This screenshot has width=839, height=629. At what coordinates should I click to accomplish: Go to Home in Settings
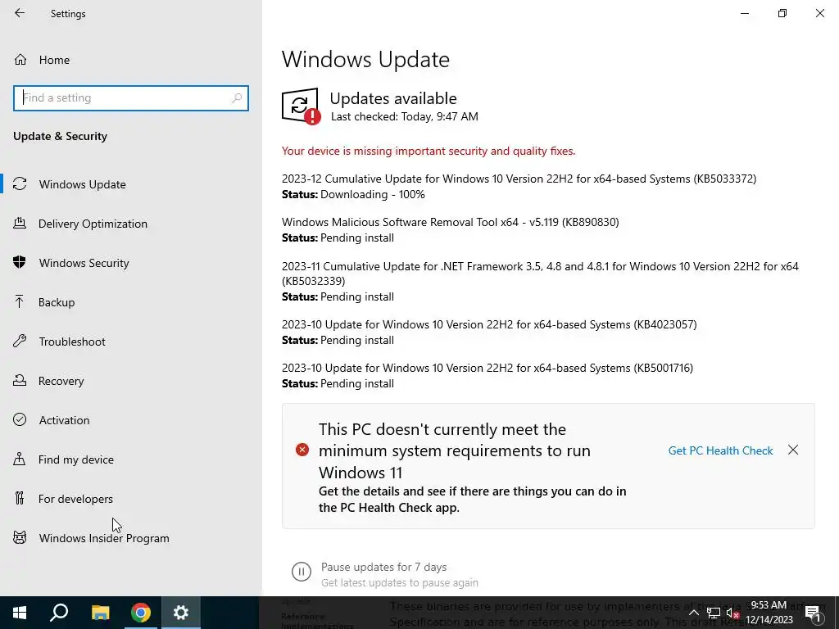tap(54, 60)
